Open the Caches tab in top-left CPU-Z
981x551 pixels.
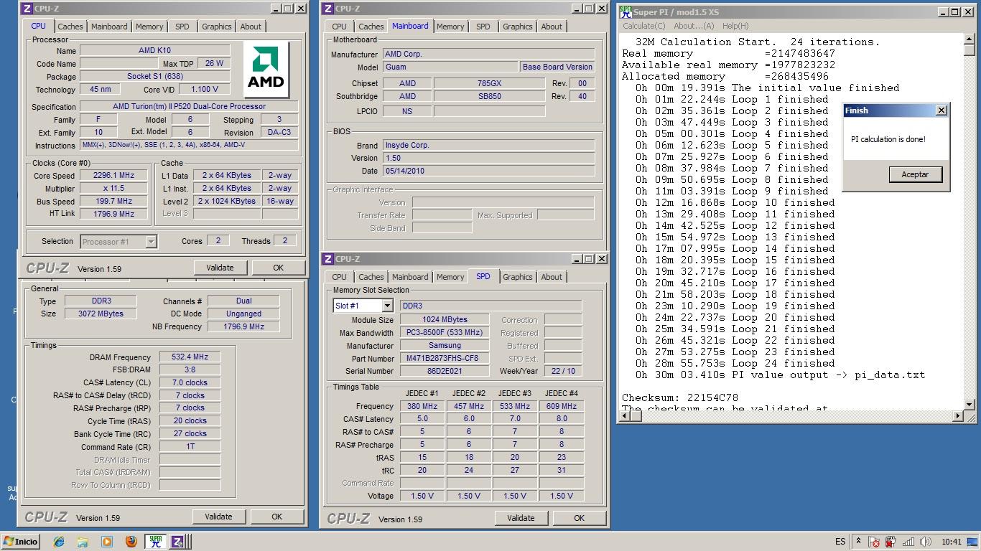click(x=70, y=27)
